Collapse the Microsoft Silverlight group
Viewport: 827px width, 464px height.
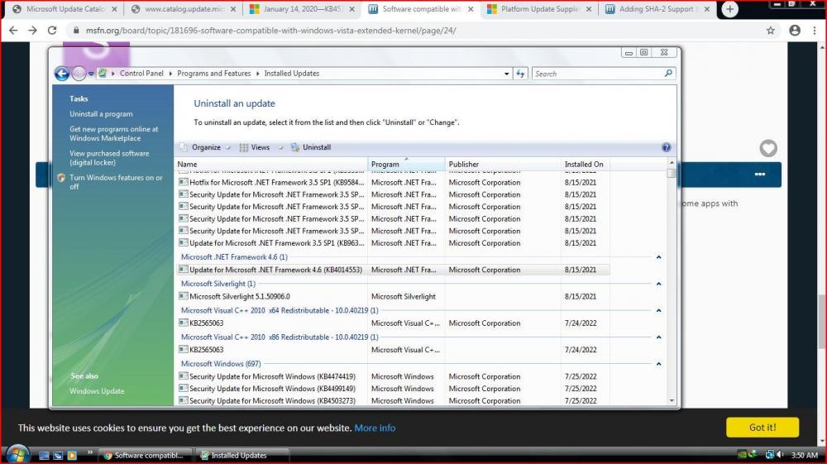point(658,284)
